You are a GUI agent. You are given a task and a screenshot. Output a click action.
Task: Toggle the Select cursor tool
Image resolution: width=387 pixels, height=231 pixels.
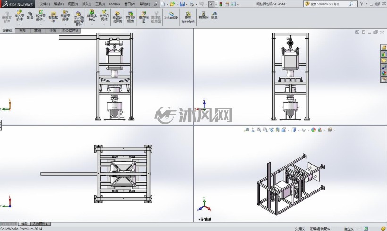tap(211, 4)
